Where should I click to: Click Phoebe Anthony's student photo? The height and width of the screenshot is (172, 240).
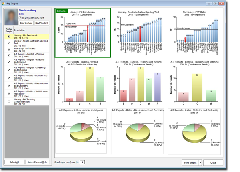click(11, 17)
